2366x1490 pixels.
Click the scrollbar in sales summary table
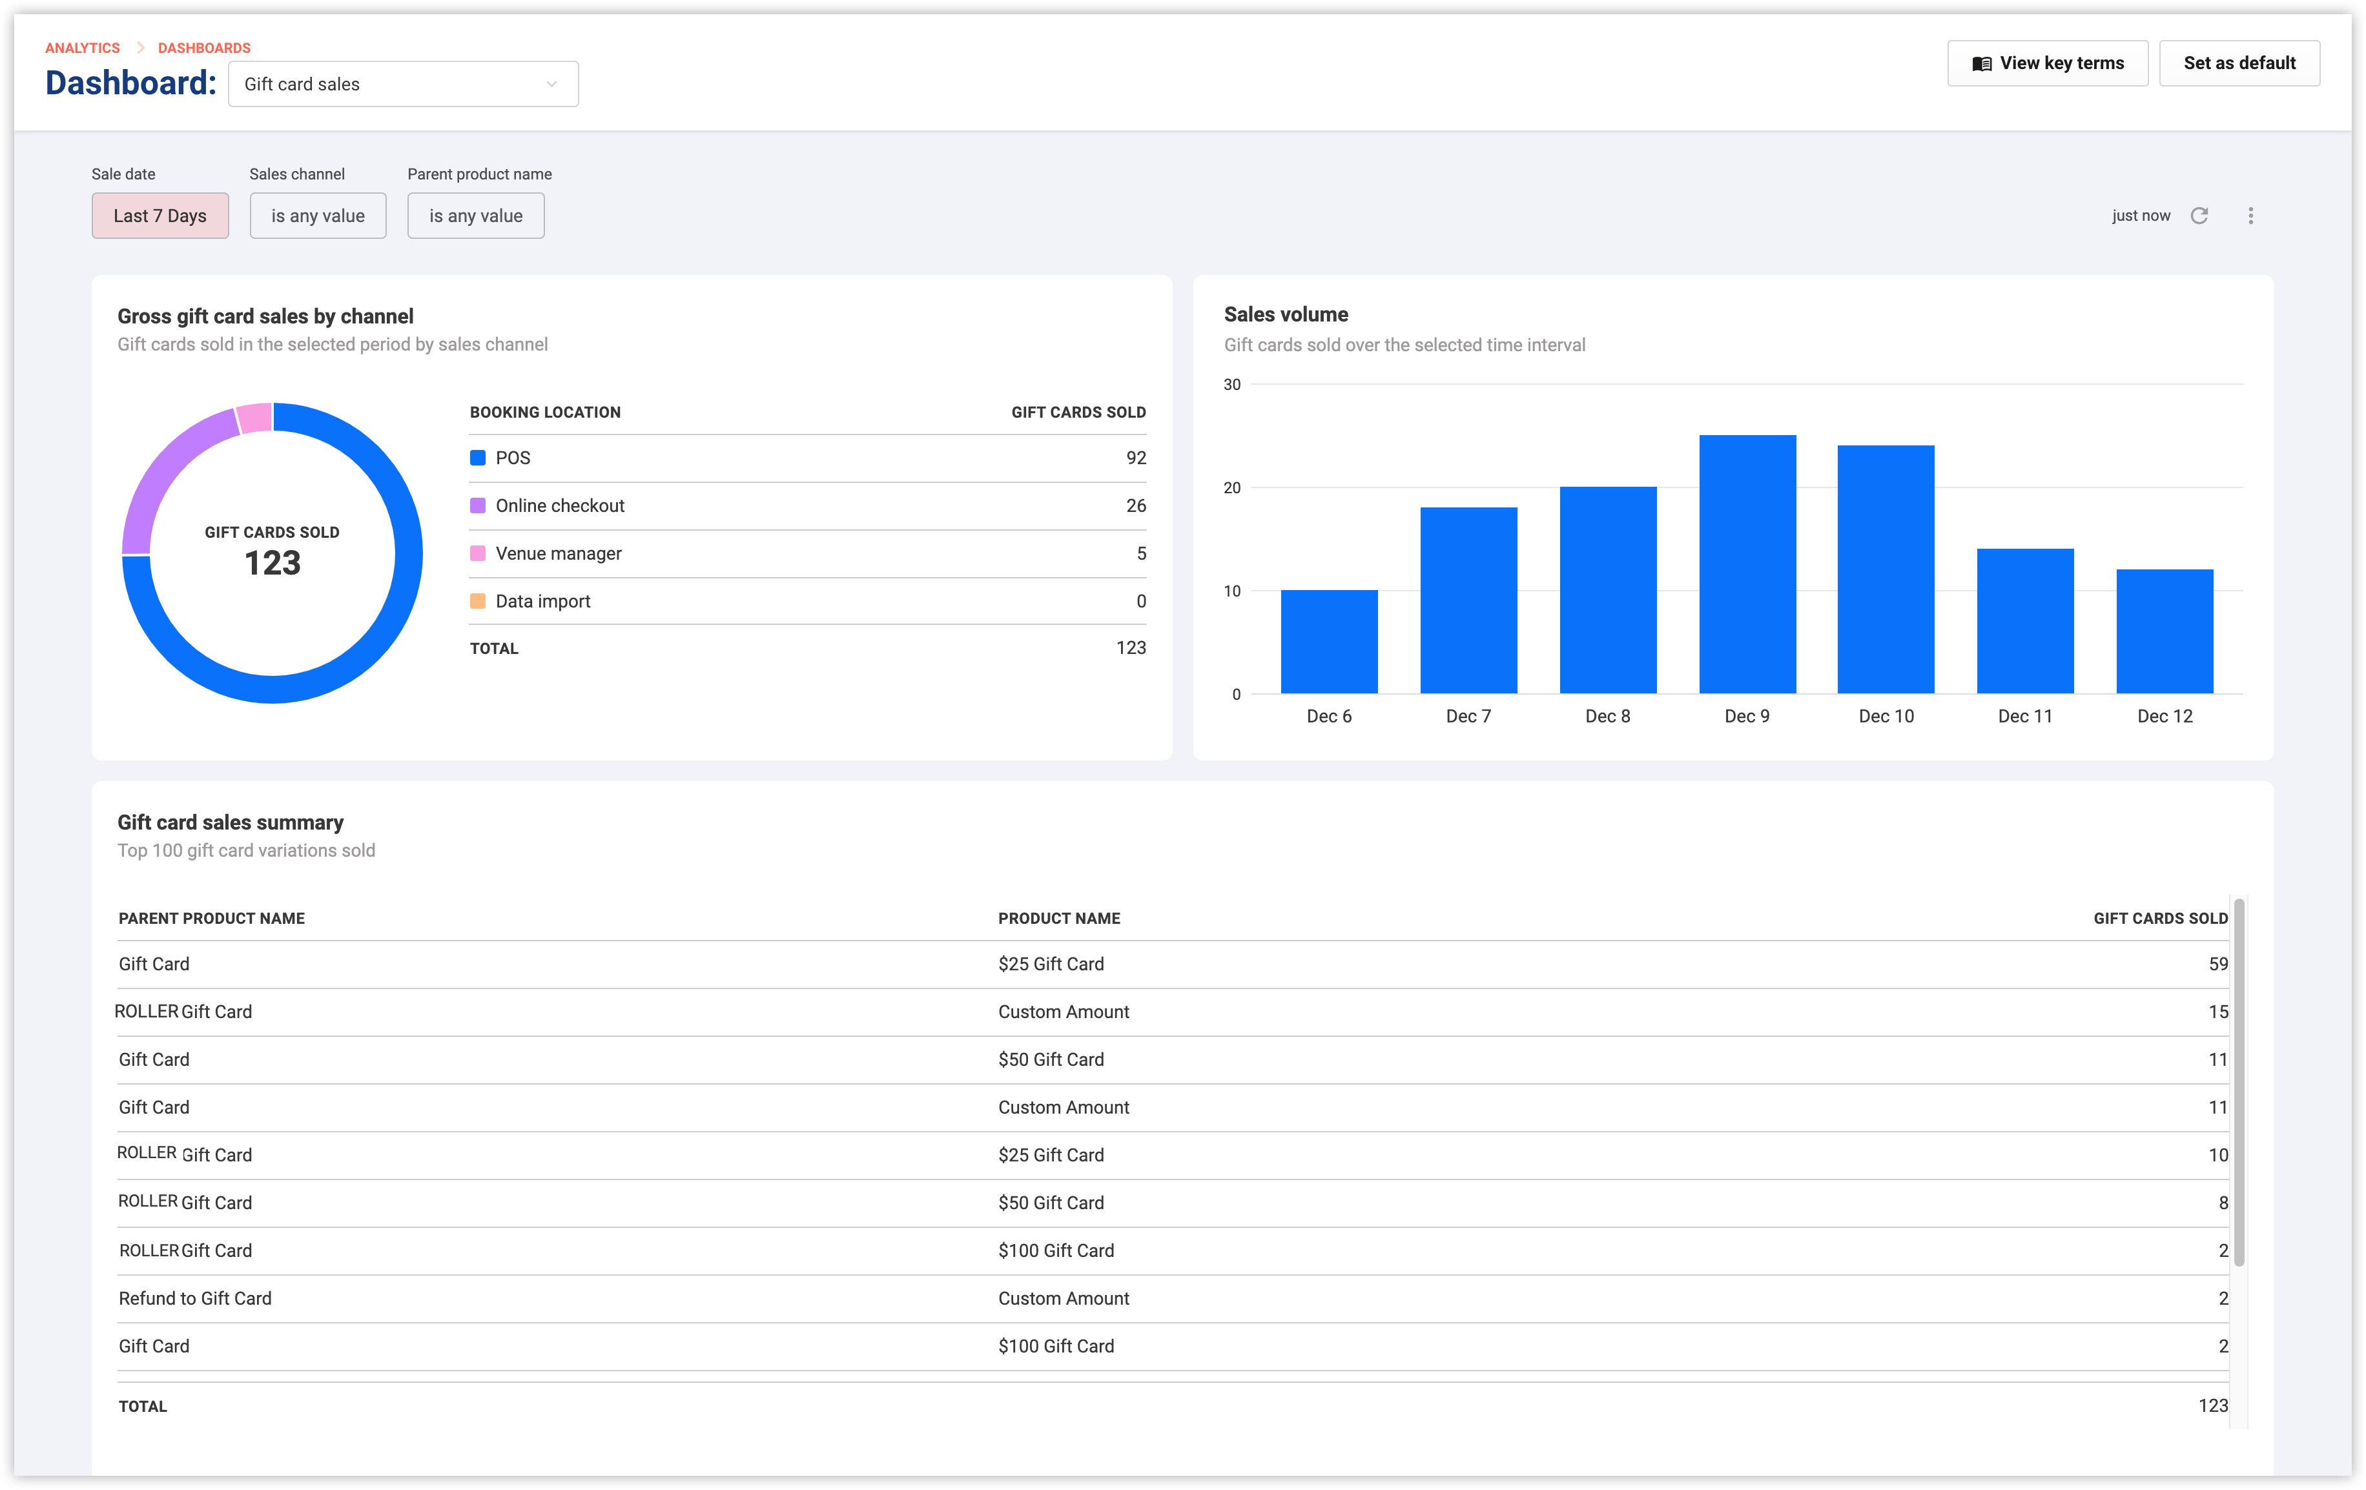click(2238, 1081)
